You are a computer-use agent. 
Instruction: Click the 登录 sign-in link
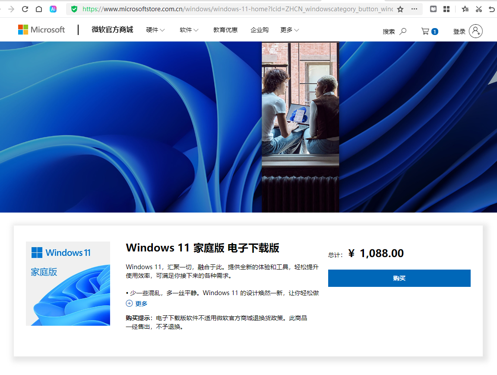click(459, 32)
